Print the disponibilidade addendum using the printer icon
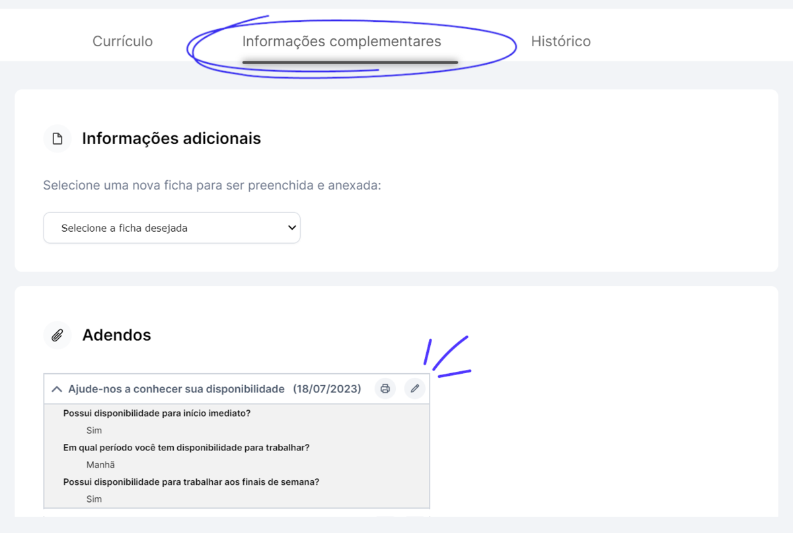 point(385,388)
